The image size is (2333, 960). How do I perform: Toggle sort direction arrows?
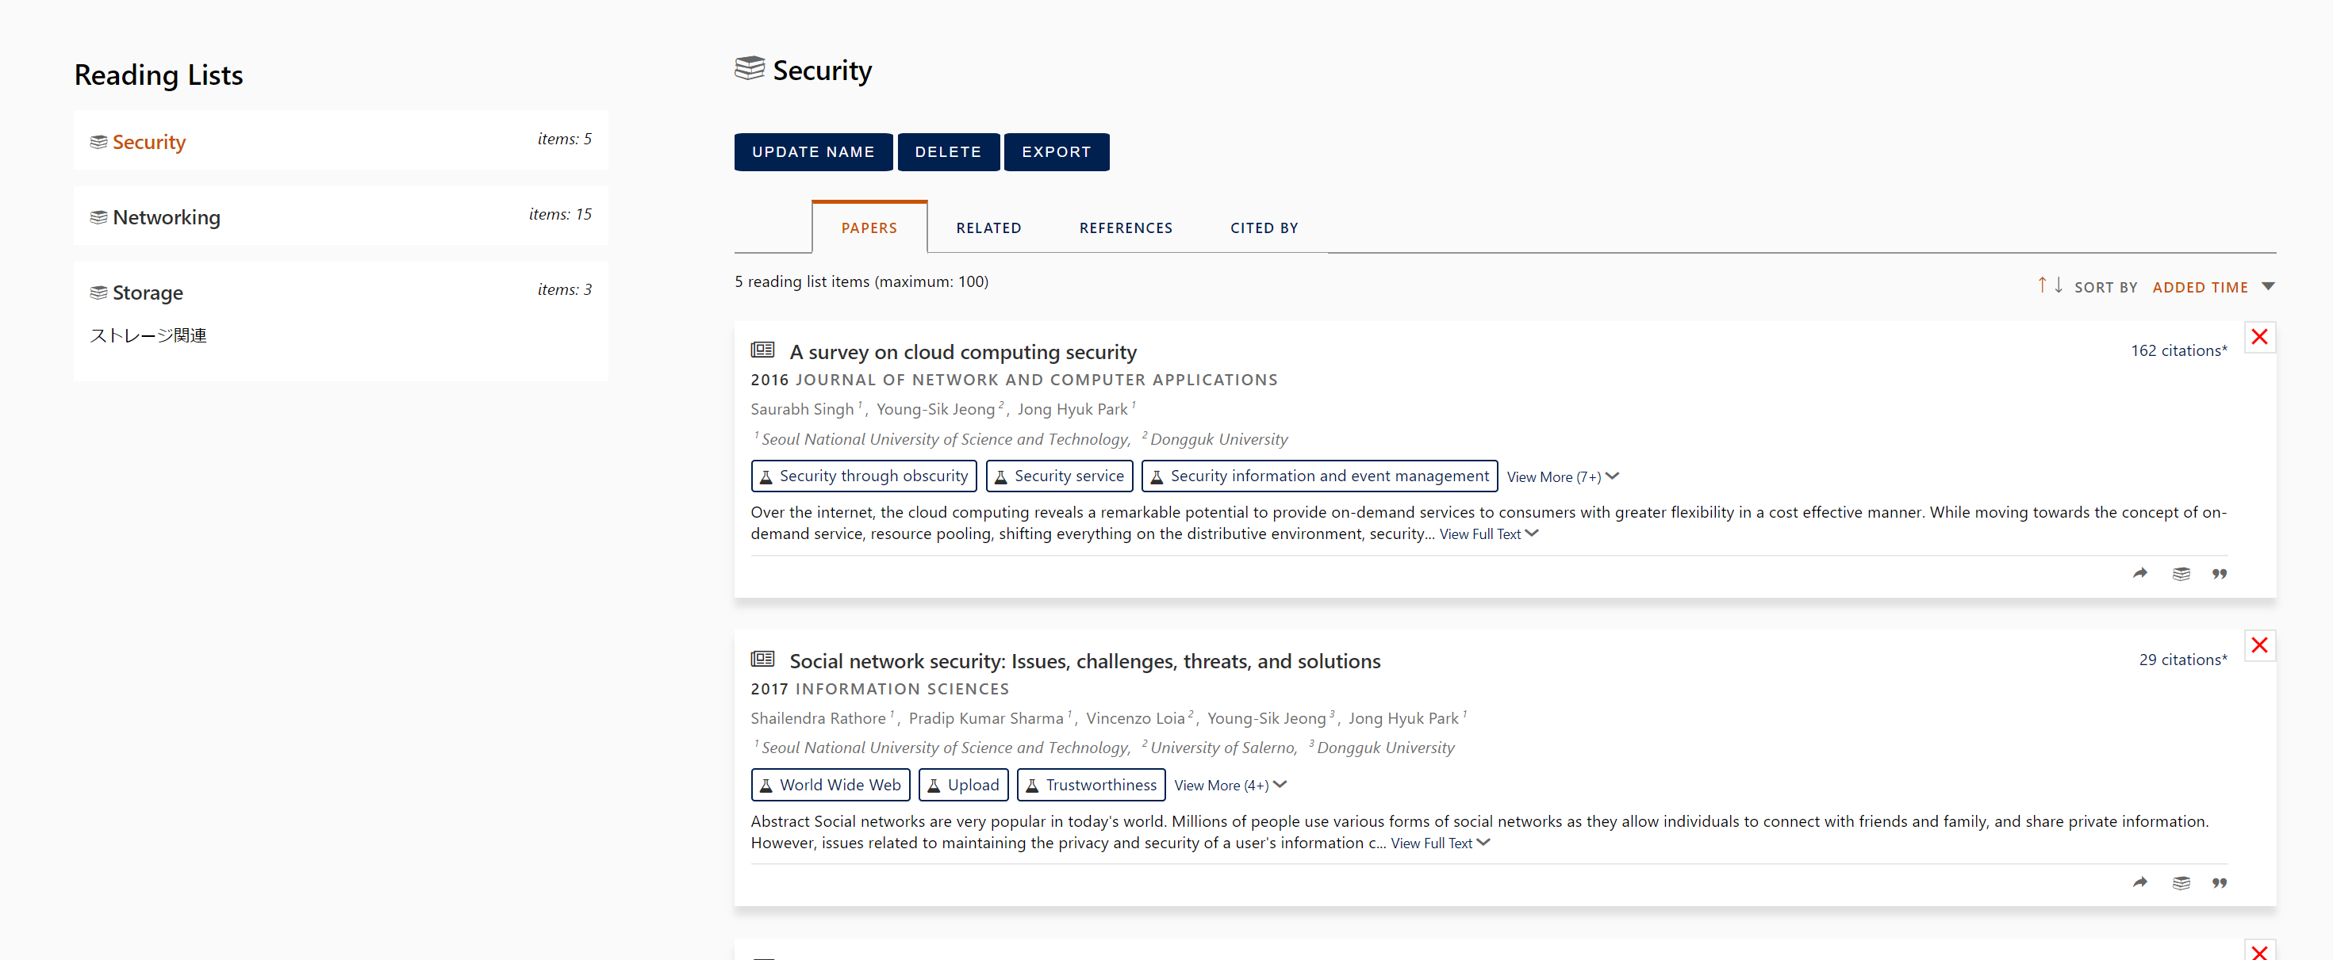pyautogui.click(x=2050, y=286)
